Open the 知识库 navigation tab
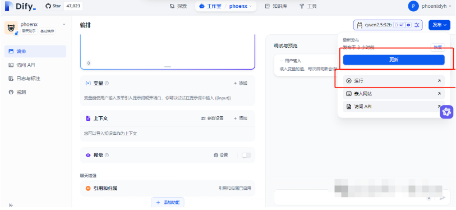 [276, 6]
